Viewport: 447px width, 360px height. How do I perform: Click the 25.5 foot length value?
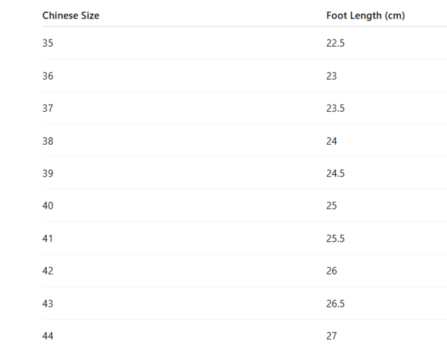[335, 238]
